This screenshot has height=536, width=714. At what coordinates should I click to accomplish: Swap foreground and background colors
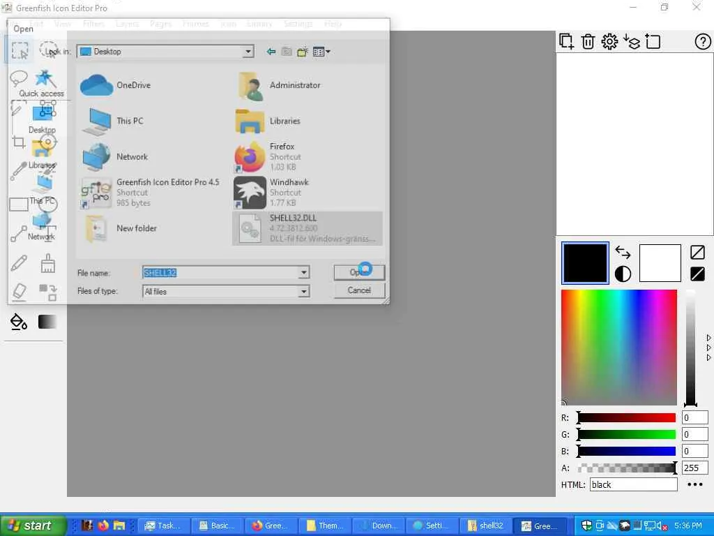pos(623,252)
